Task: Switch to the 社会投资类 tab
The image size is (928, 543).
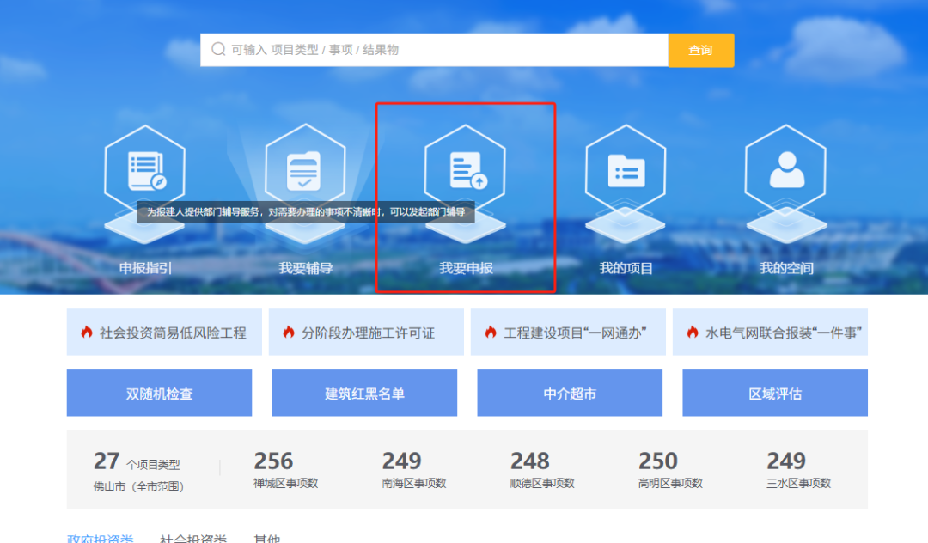Action: (193, 538)
